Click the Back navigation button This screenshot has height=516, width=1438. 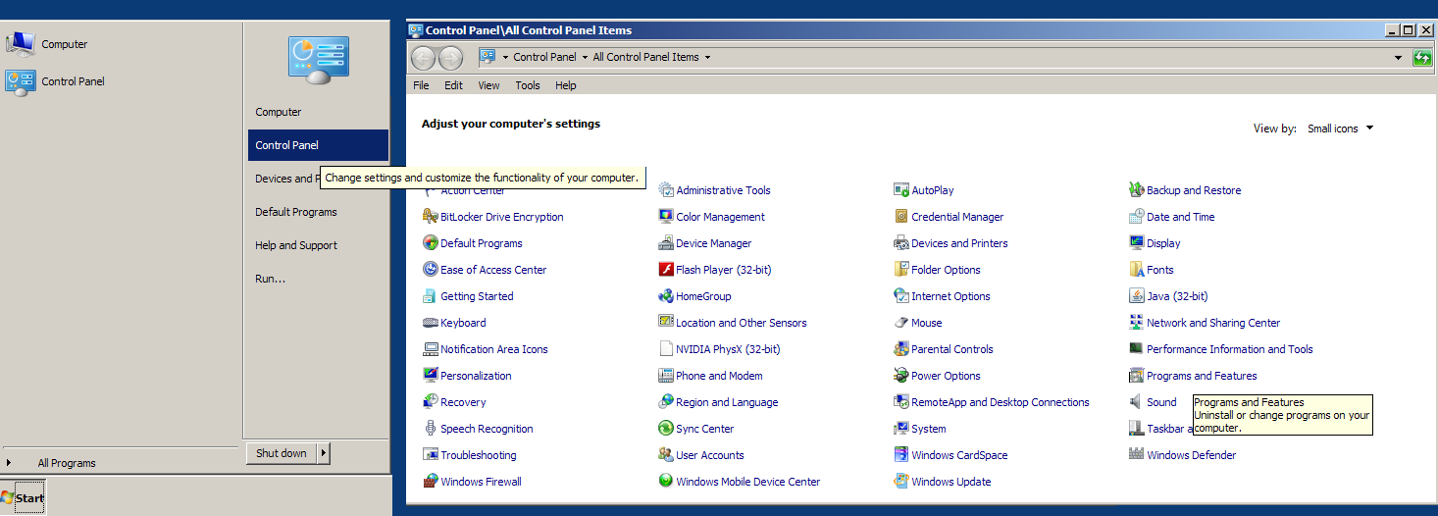point(423,58)
